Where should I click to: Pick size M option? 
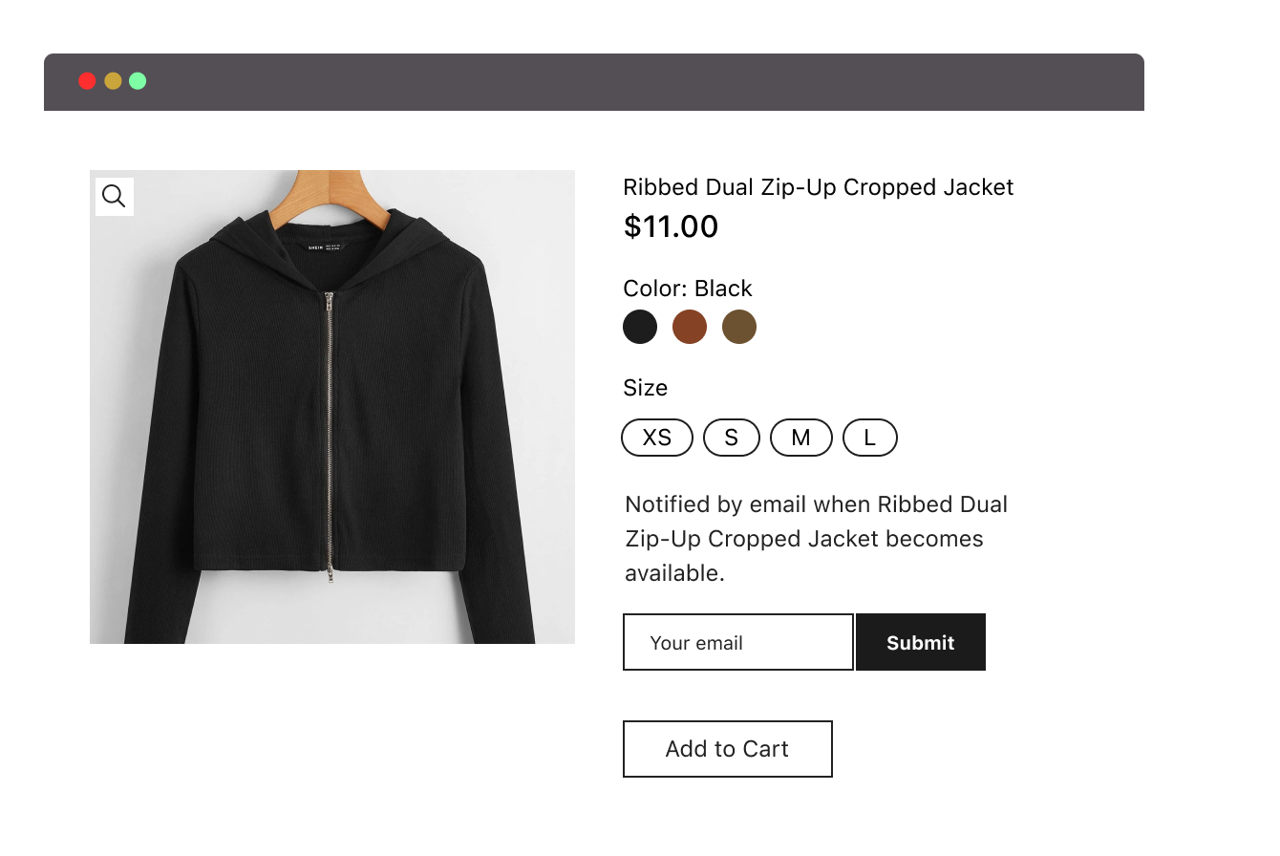[x=801, y=438]
